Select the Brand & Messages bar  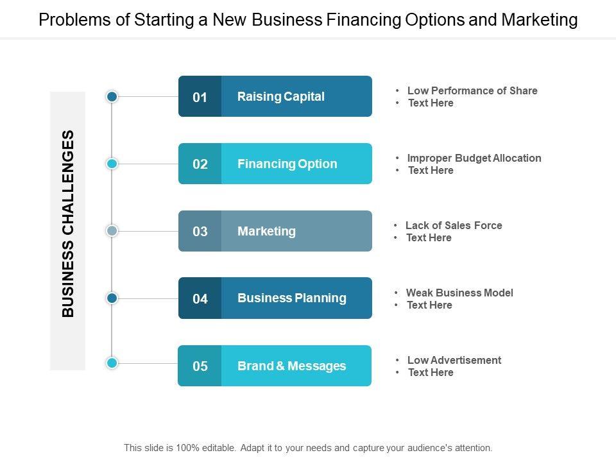tap(296, 366)
